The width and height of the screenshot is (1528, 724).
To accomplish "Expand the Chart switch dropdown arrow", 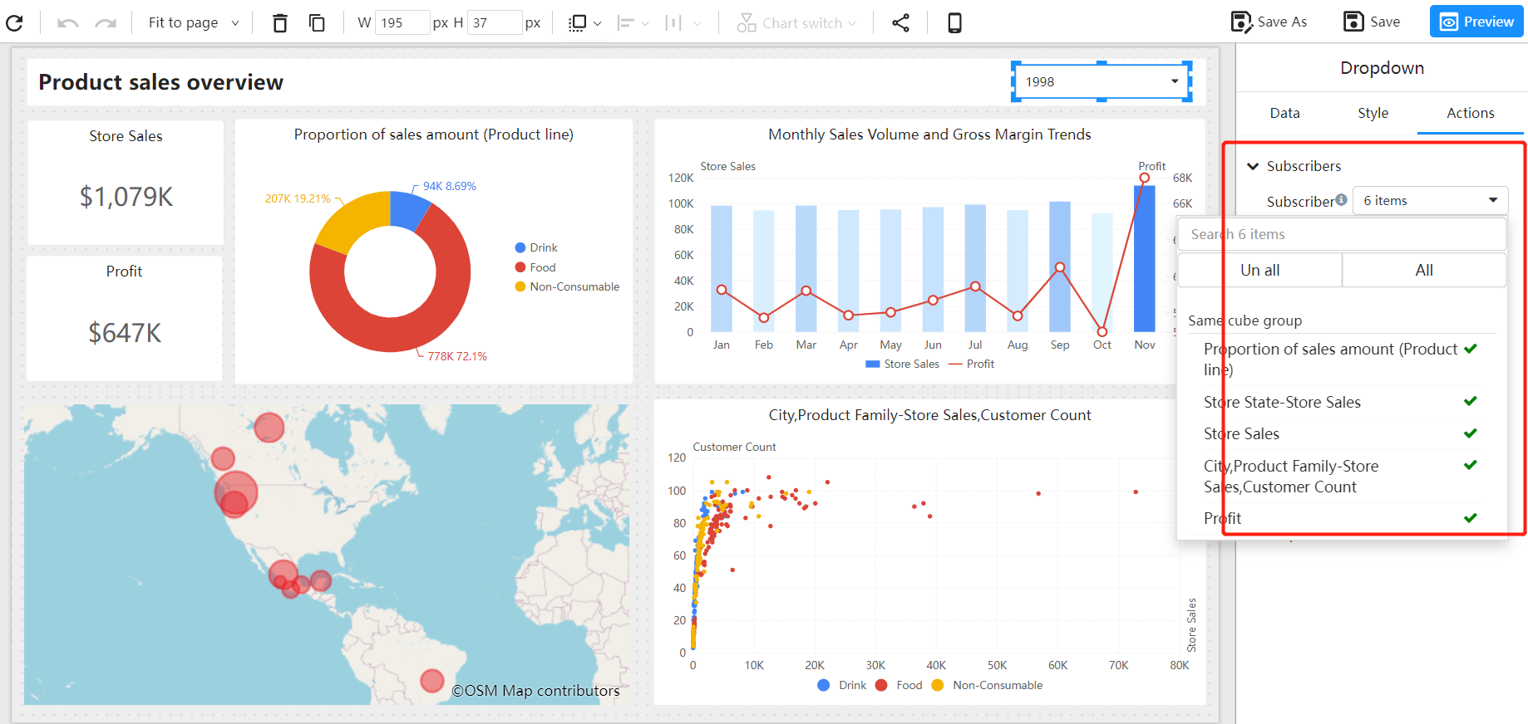I will (852, 23).
